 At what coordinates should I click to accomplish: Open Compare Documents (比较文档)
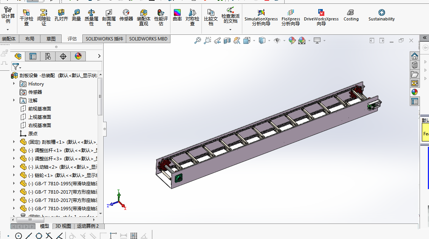click(x=211, y=17)
